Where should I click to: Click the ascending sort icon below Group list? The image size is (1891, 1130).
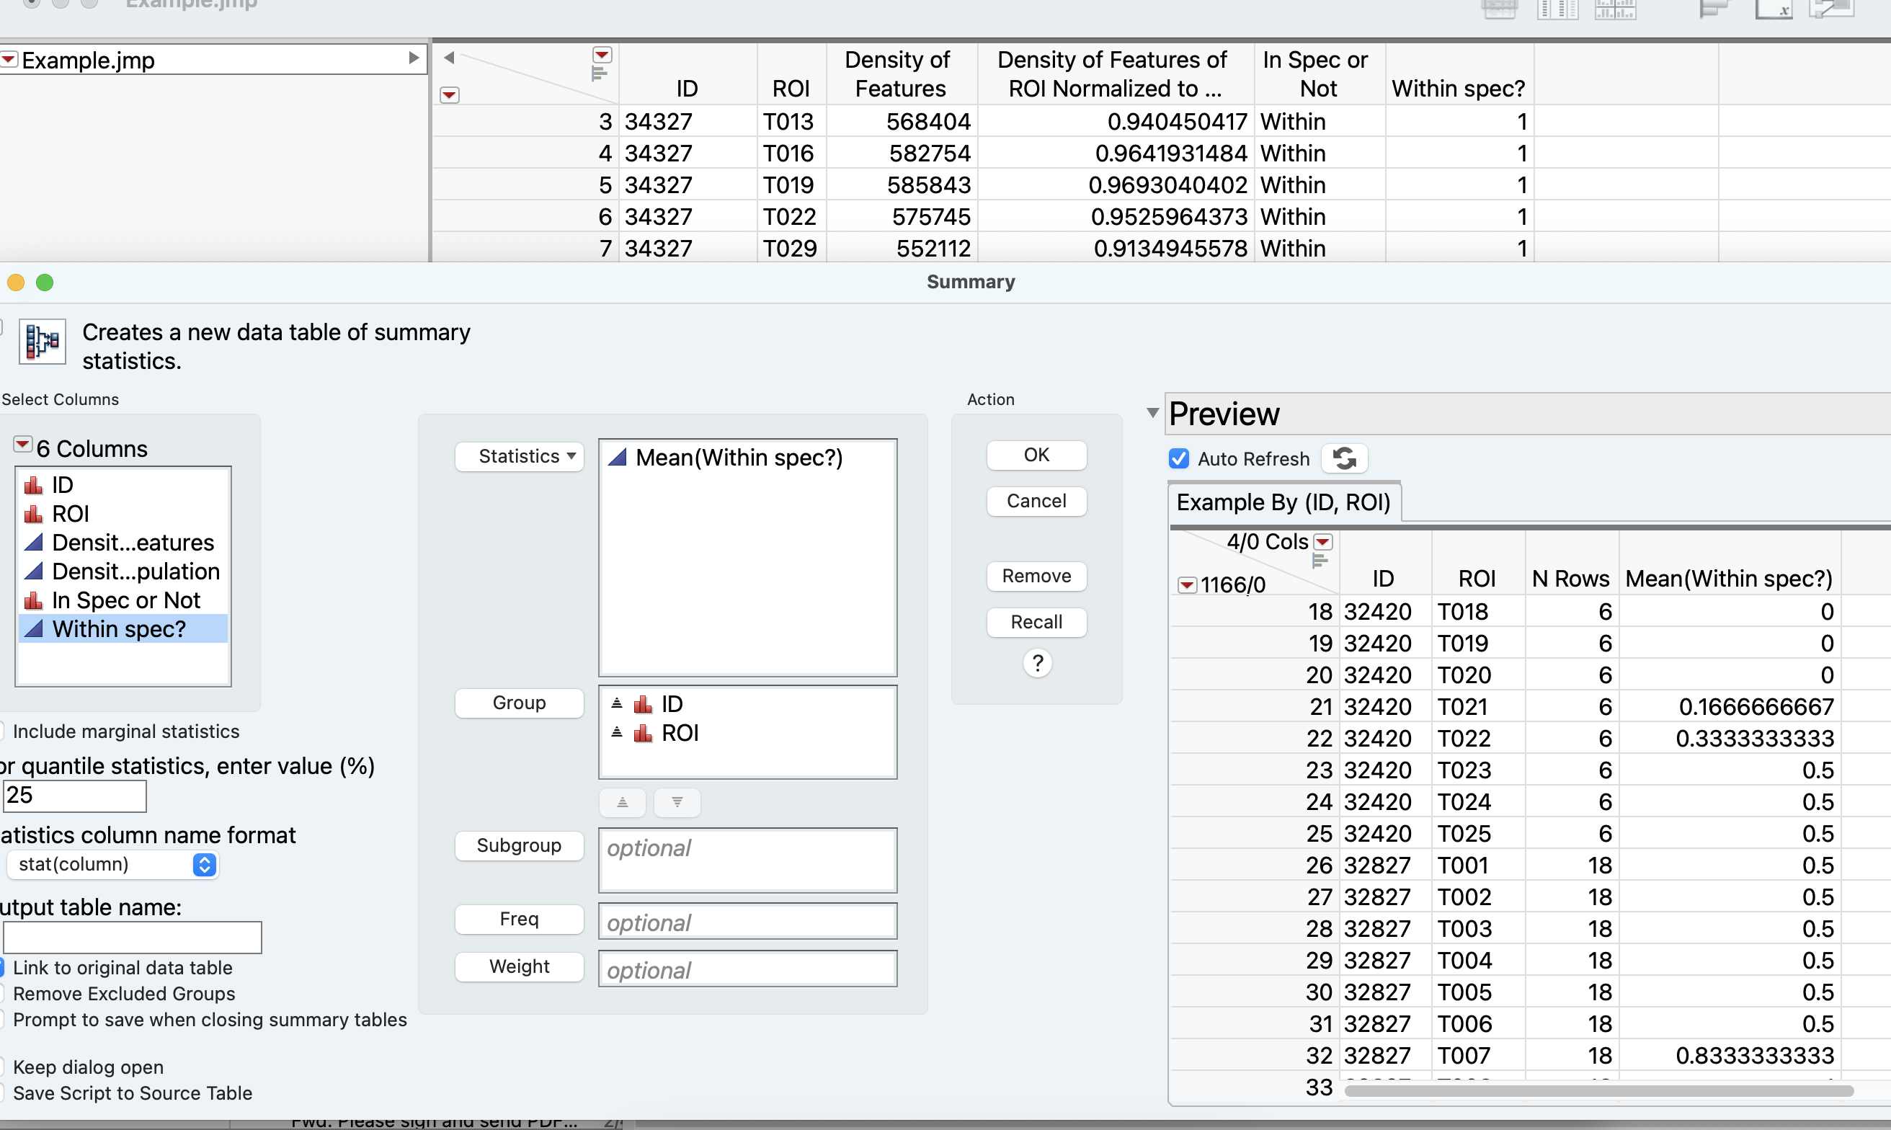[623, 802]
